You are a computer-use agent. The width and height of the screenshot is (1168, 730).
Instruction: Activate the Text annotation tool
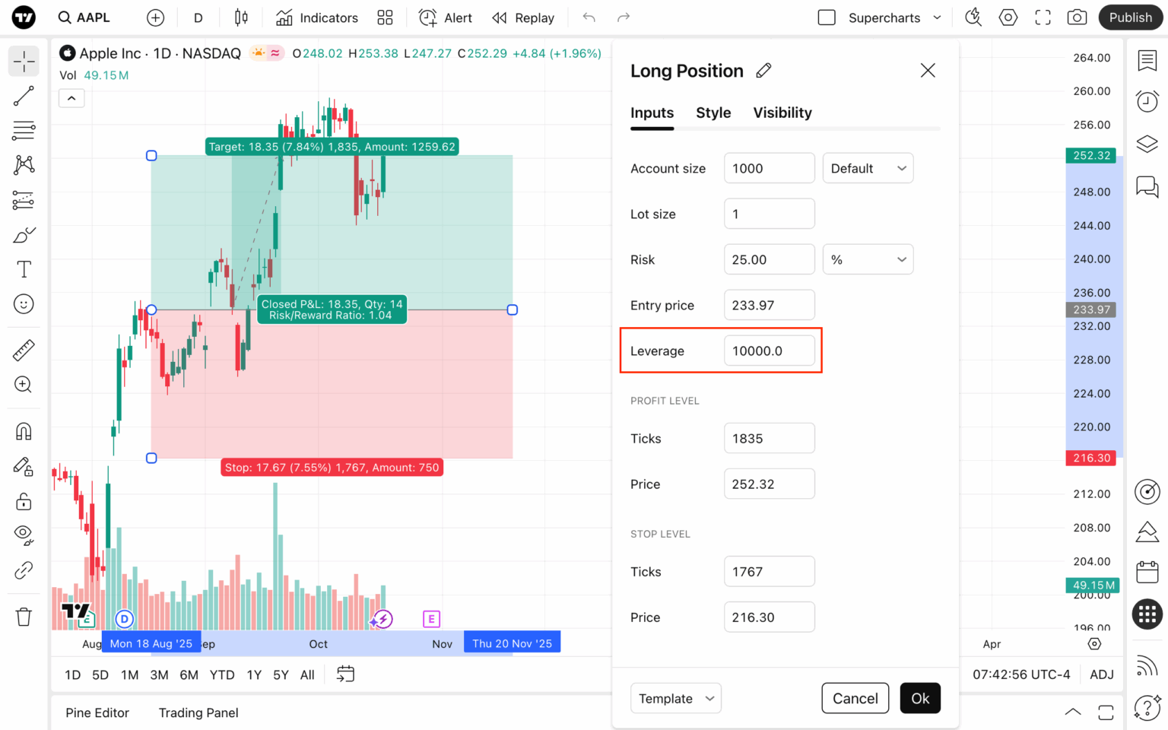click(24, 268)
